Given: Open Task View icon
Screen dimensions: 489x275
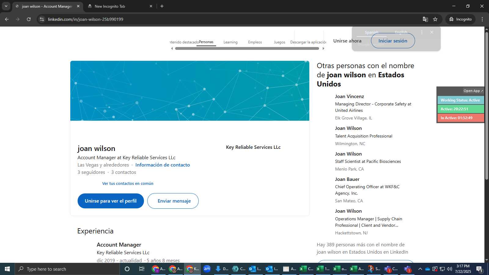Looking at the screenshot, I should pyautogui.click(x=142, y=269).
